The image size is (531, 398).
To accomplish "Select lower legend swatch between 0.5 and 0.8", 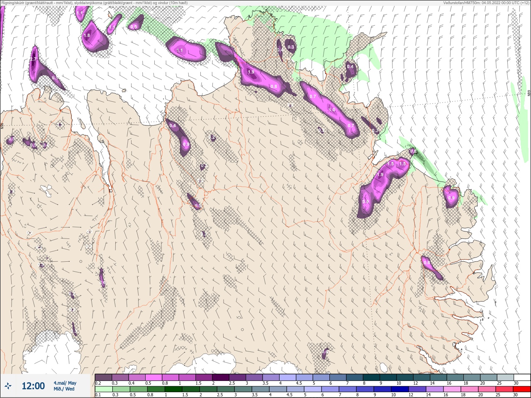I will pyautogui.click(x=139, y=389).
